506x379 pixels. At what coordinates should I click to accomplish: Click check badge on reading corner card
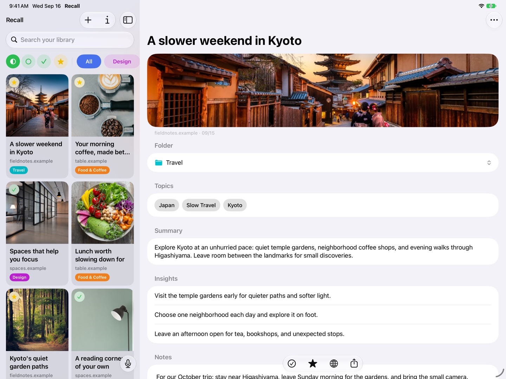79,297
